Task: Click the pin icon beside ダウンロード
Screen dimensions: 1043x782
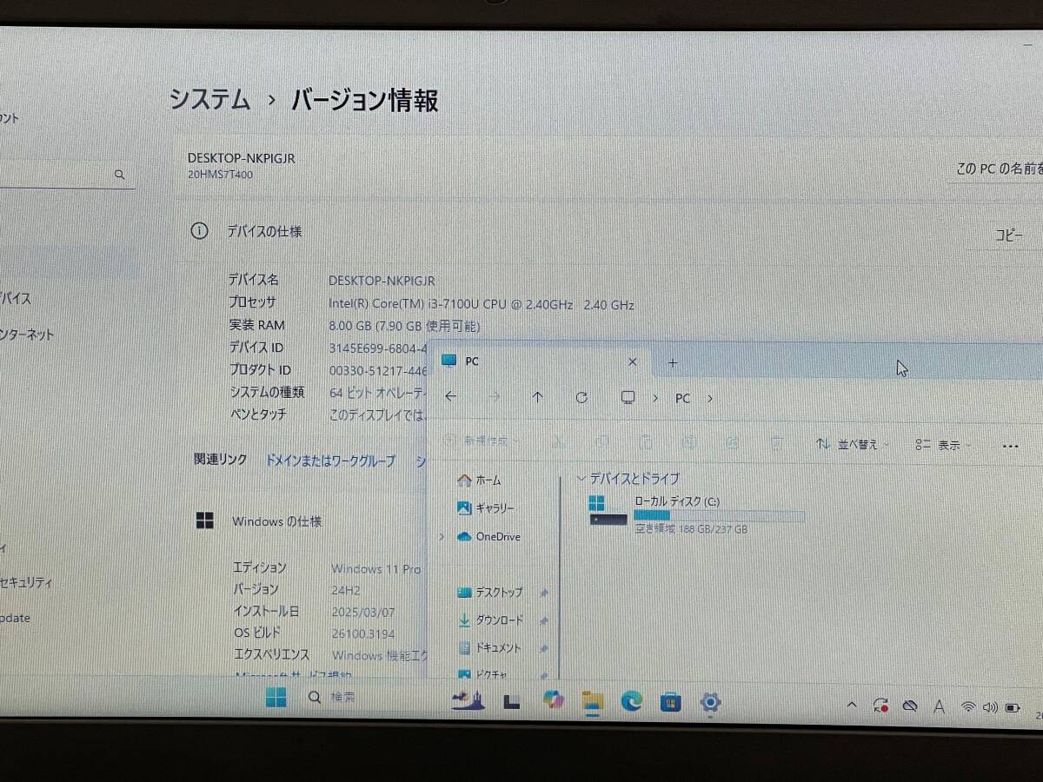Action: click(544, 620)
